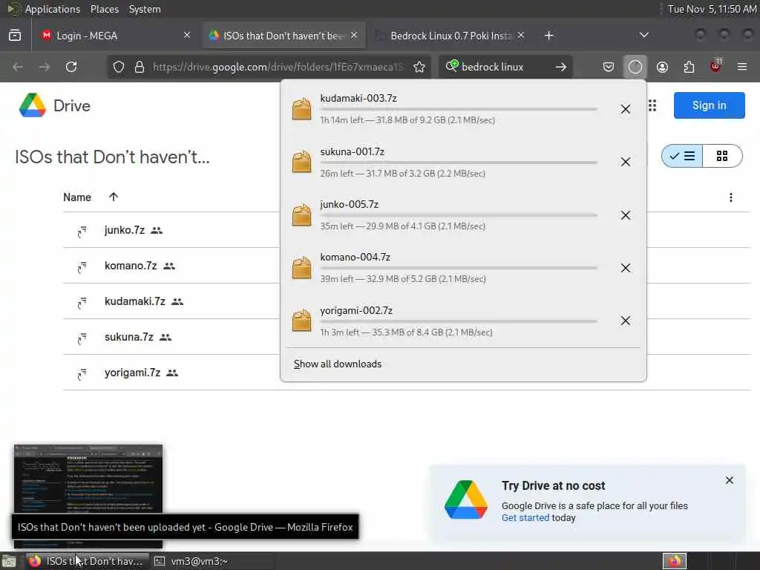Click the workspace switcher with Firefox icon
The image size is (760, 570).
point(675,561)
